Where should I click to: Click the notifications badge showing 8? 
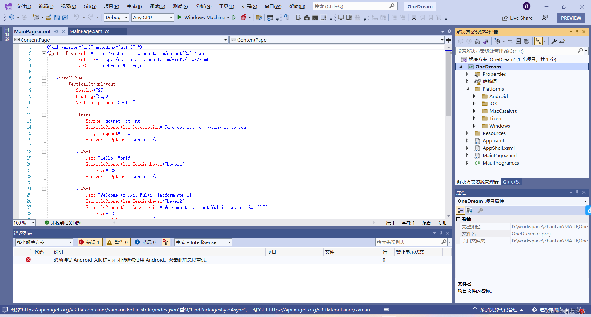[527, 6]
